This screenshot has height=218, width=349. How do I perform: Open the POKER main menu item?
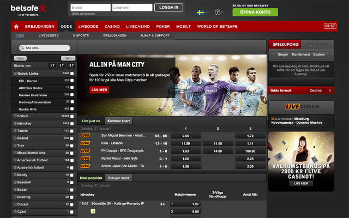(163, 27)
